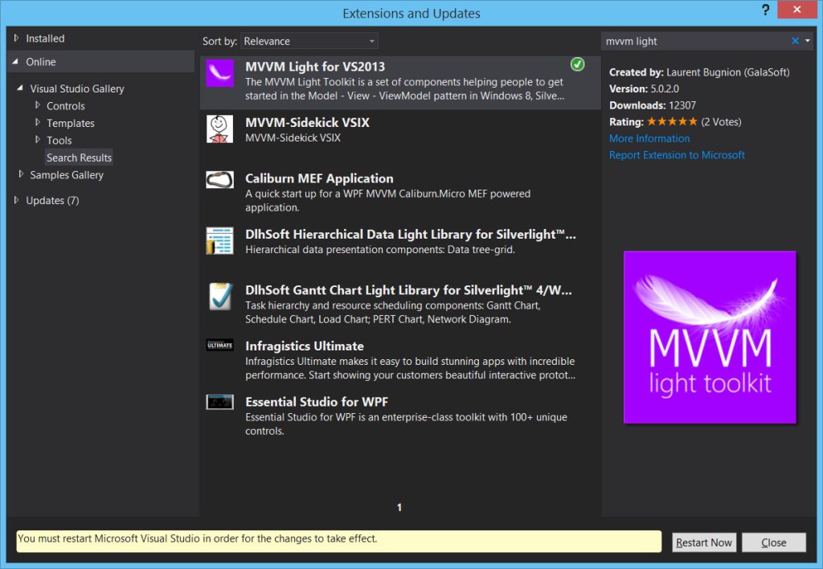Open the More Information link
The image size is (823, 569).
tap(648, 138)
